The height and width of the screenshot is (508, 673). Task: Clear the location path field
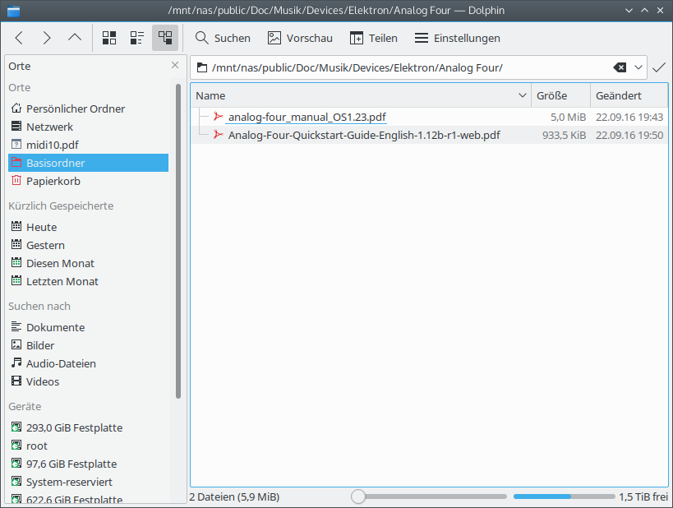coord(620,67)
